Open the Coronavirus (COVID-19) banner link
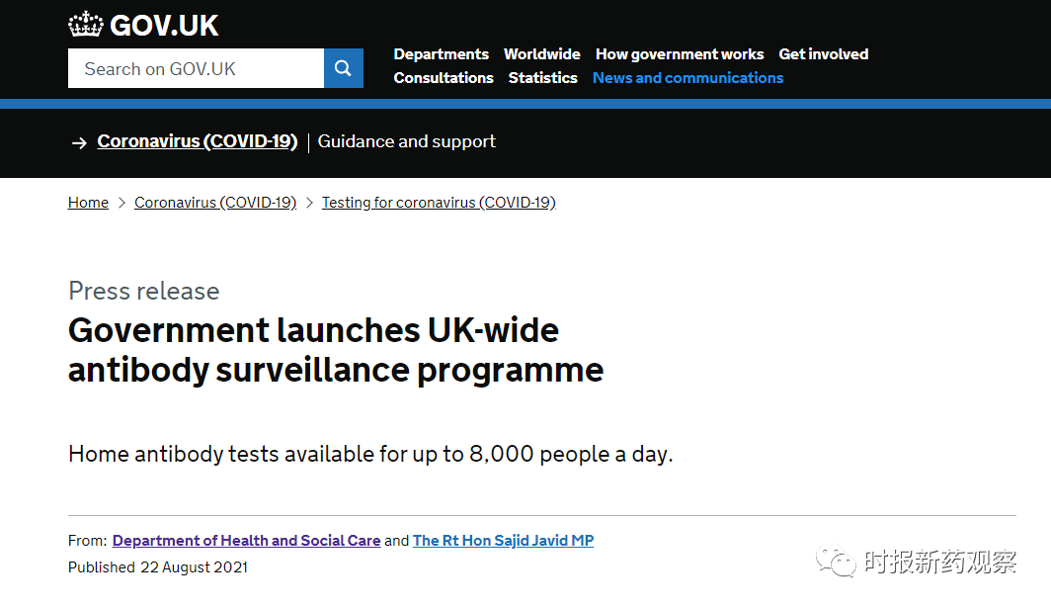The height and width of the screenshot is (608, 1051). tap(197, 141)
